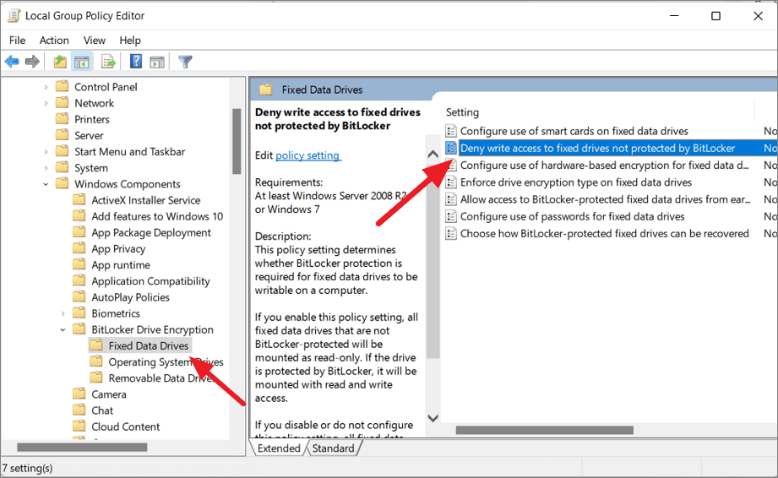Screen dimensions: 778x478
Task: Click the Export List toolbar icon
Action: 108,62
